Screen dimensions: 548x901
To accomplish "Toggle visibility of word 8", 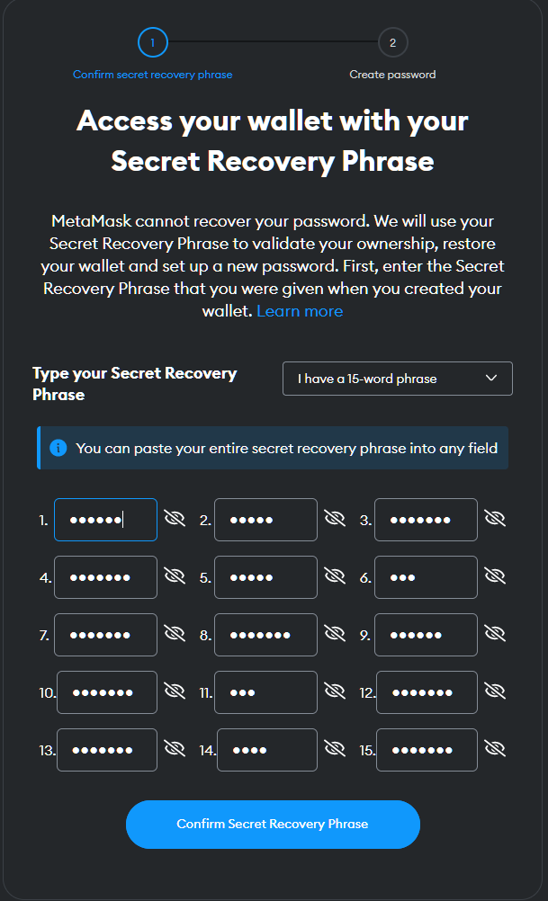I will [335, 634].
